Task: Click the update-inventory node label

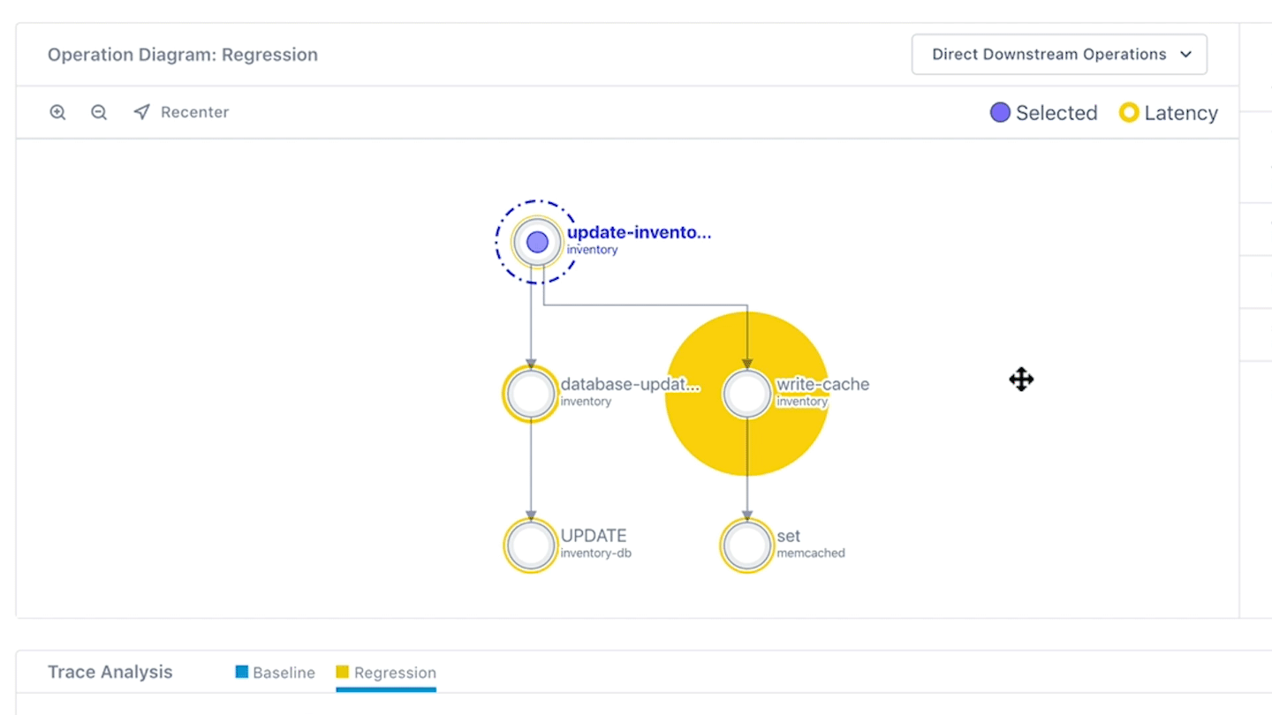Action: pyautogui.click(x=639, y=233)
